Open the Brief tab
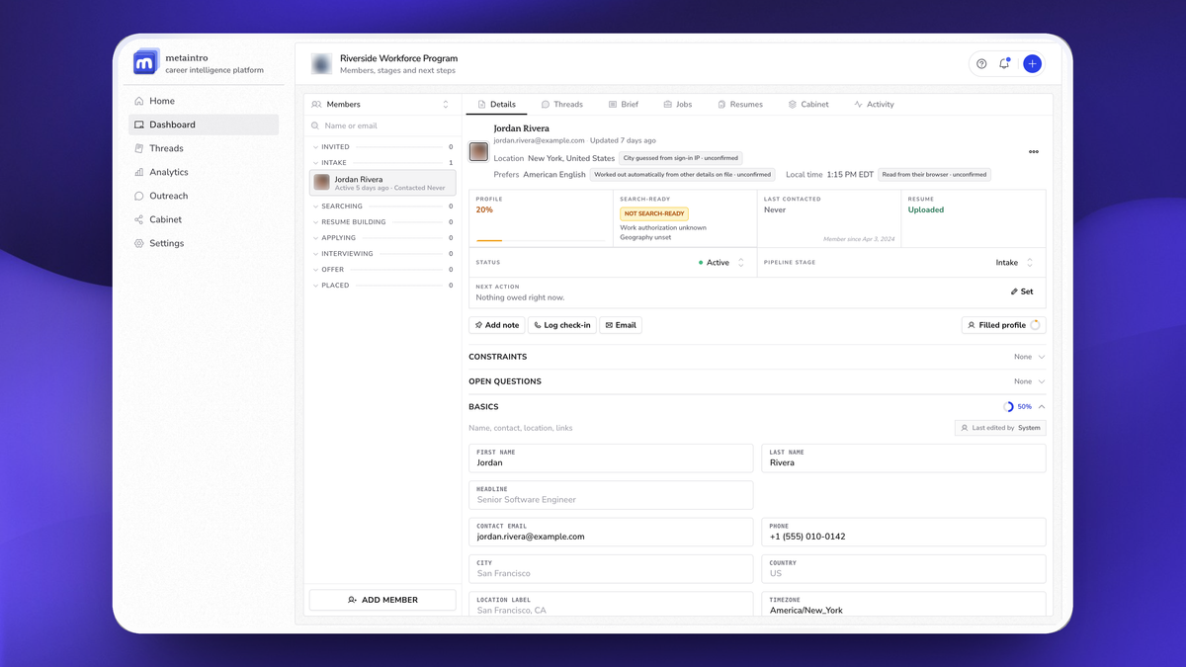 [624, 104]
